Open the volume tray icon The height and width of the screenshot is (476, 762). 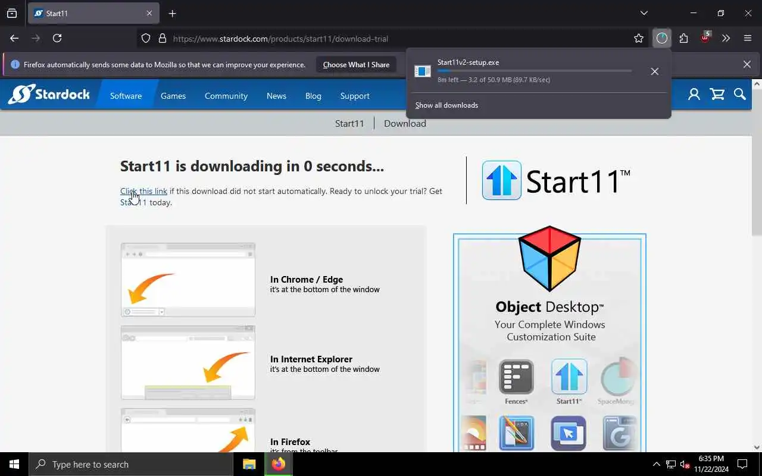pyautogui.click(x=685, y=464)
